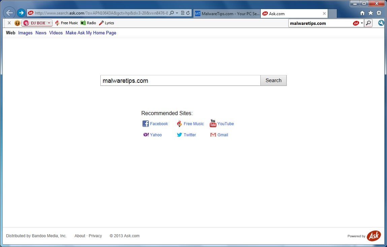The image size is (387, 247).
Task: Click the Yahoo icon
Action: 146,135
